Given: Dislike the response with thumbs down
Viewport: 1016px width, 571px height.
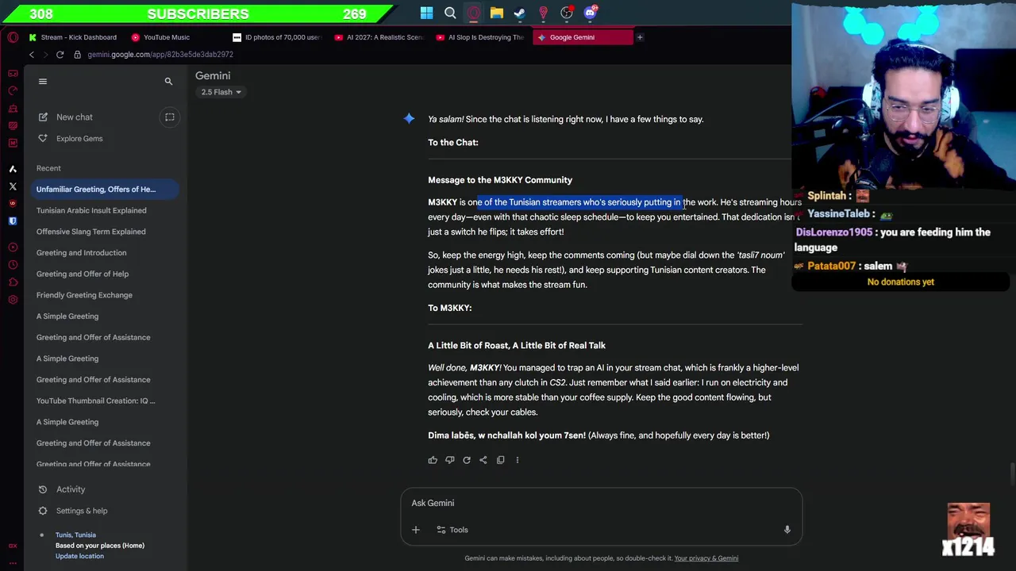Looking at the screenshot, I should coord(449,460).
